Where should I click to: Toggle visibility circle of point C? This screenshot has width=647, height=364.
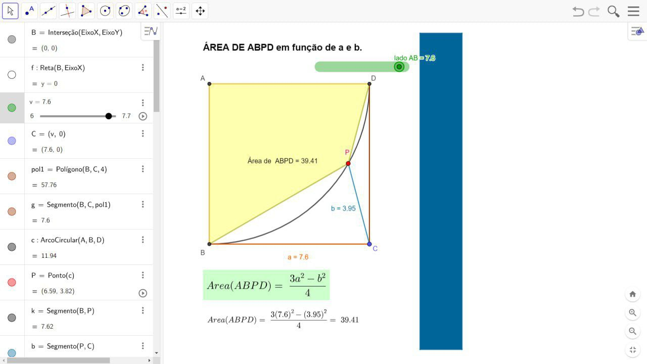[12, 141]
